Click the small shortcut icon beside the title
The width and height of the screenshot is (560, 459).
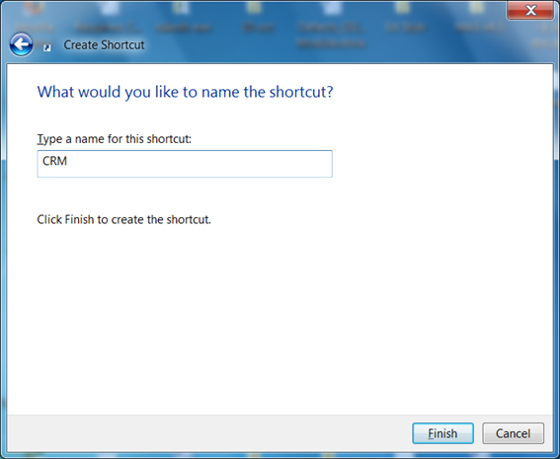[47, 47]
